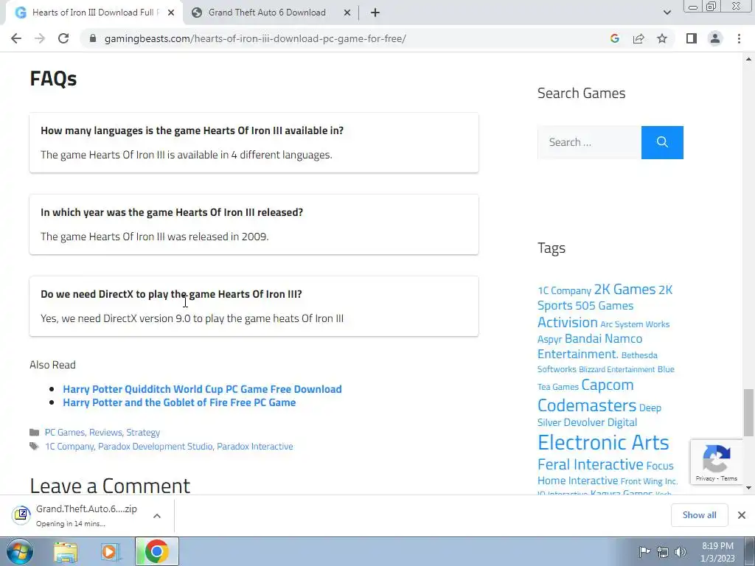Click the reCAPTCHA Terms link
755x566 pixels.
point(729,478)
